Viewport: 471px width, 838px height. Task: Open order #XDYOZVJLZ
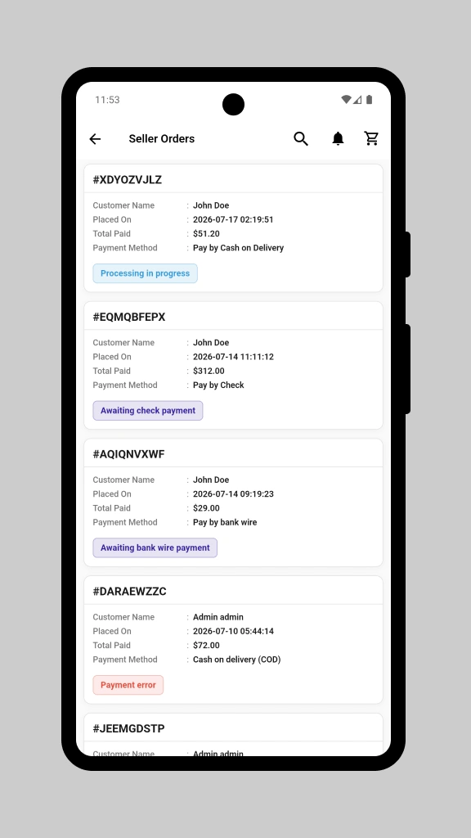[x=233, y=228]
